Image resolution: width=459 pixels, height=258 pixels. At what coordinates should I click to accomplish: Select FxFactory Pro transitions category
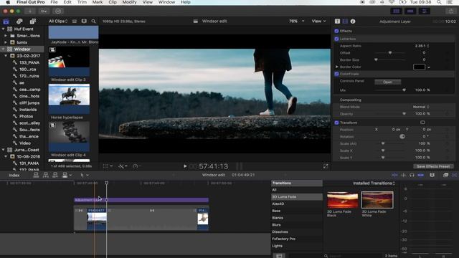pyautogui.click(x=283, y=239)
